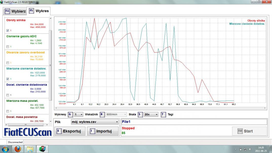272x153 pixels.
Task: Click the R key icon for Wskaźnik
Action: pyautogui.click(x=102, y=114)
